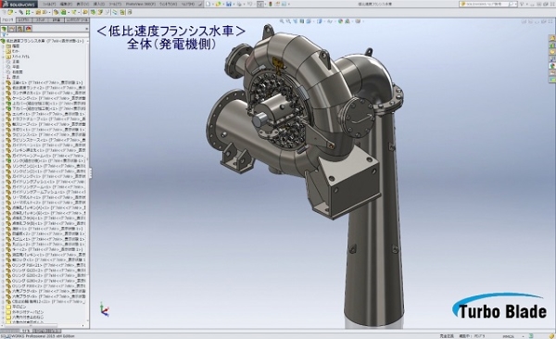556x339 pixels.
Task: Toggle the feature tree panel collapse handle
Action: [x=91, y=173]
